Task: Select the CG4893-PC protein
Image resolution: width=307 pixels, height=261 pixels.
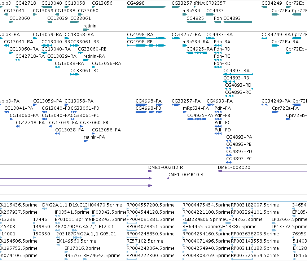Action: (229, 162)
